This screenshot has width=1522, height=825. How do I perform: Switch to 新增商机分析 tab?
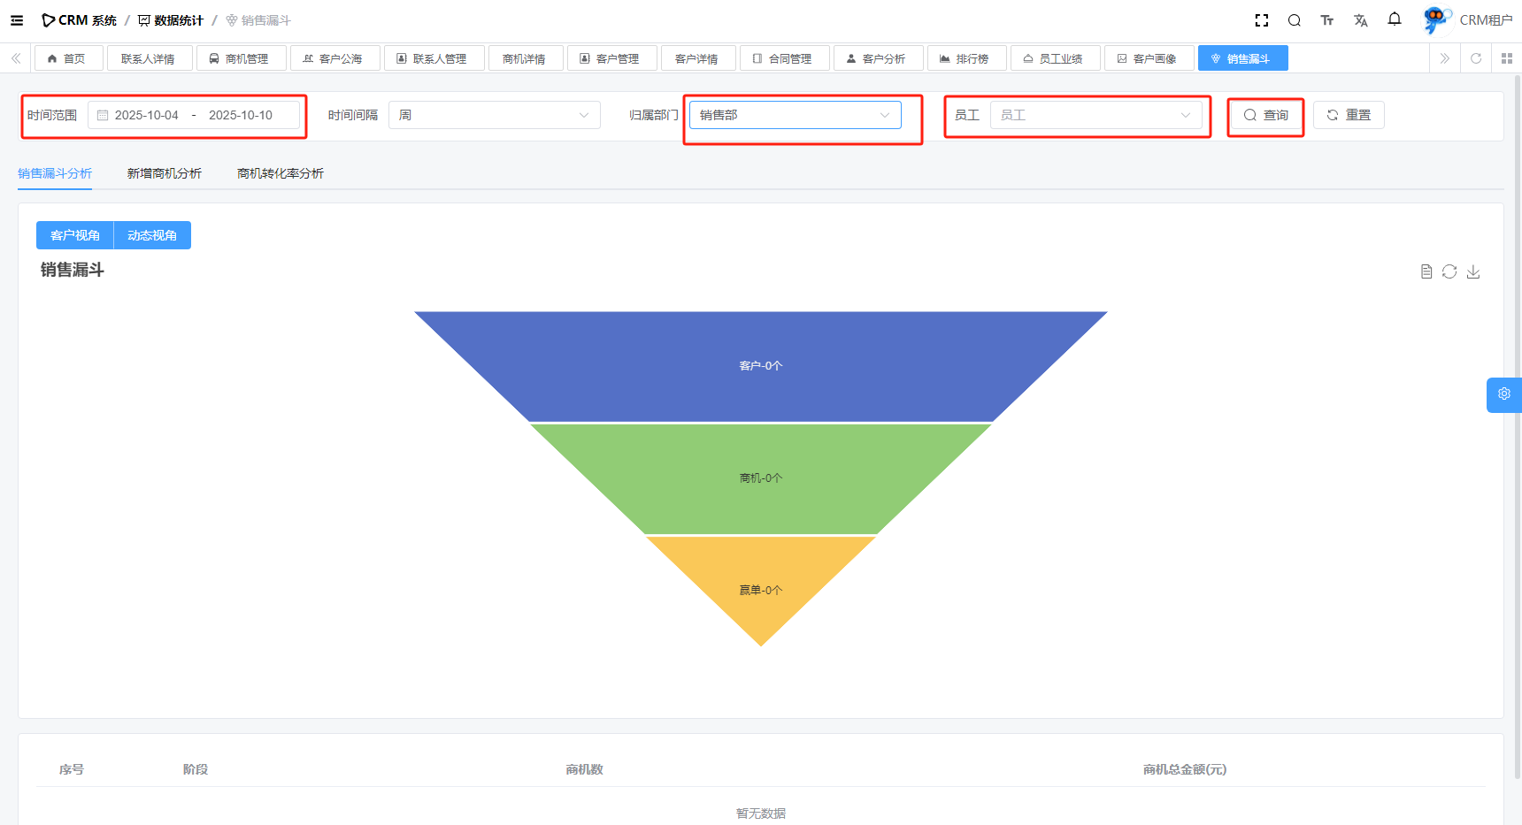pyautogui.click(x=164, y=173)
